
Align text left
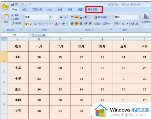coord(72,24)
